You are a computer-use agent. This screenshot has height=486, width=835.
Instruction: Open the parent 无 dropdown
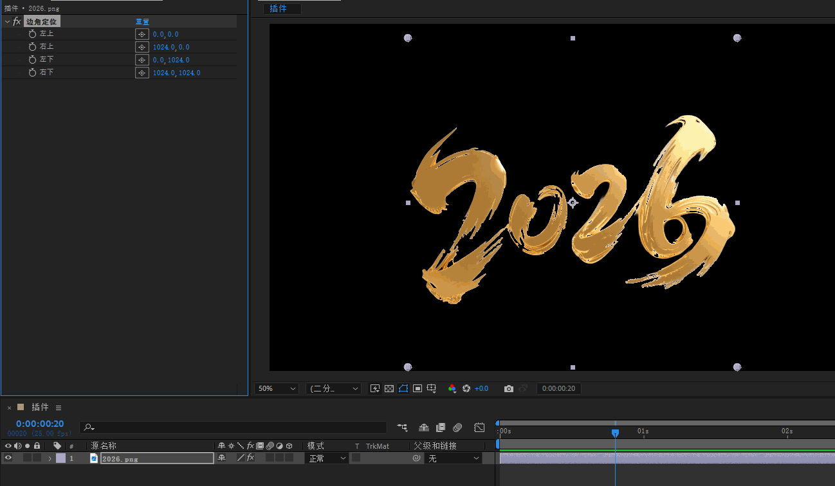coord(454,458)
